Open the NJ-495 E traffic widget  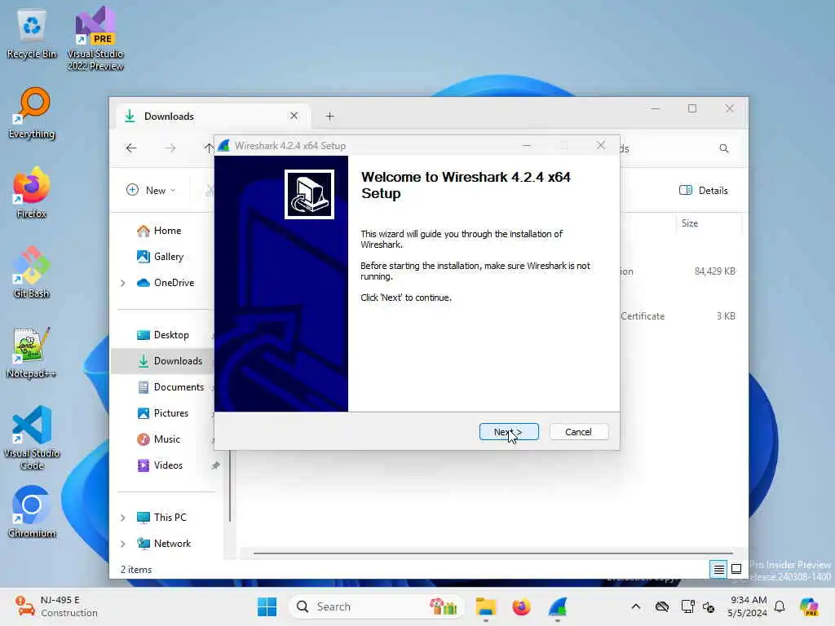[x=56, y=606]
